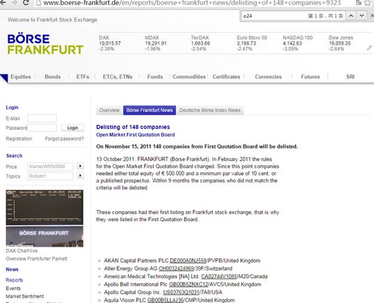Jump to next find result arrow
Screen dimensions: 374x303
pos(362,16)
